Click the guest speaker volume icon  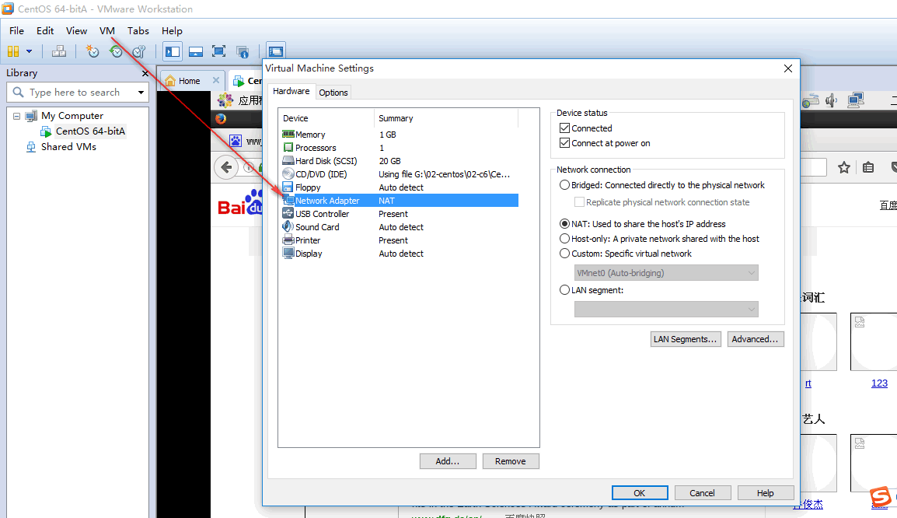tap(831, 101)
